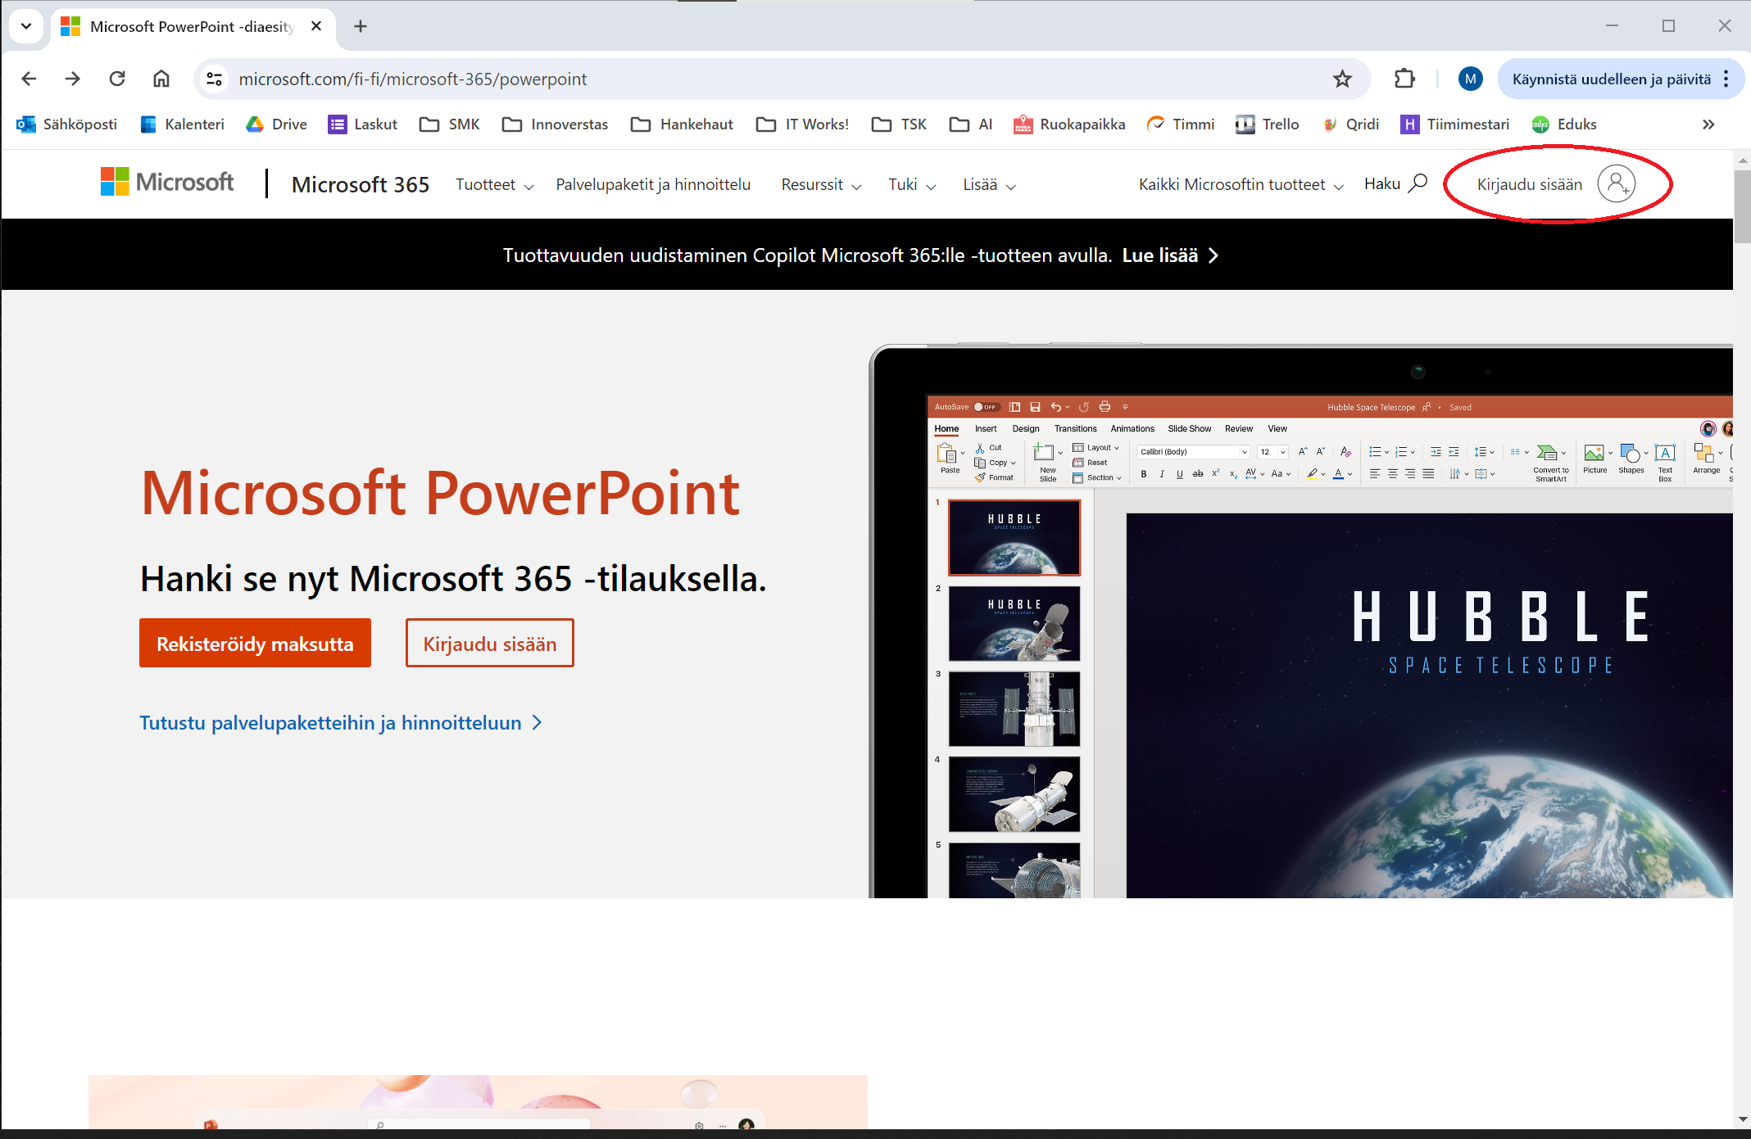This screenshot has height=1139, width=1751.
Task: Open Drive bookmark
Action: pyautogui.click(x=277, y=124)
